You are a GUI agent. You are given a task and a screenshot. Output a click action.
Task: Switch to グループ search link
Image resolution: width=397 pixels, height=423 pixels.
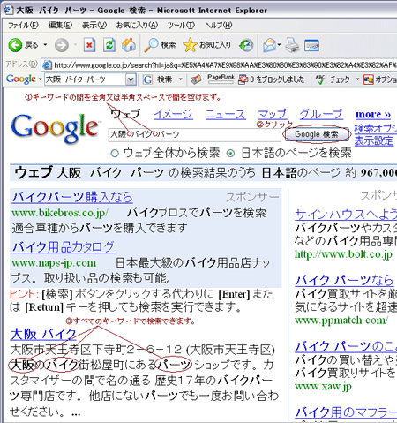click(321, 114)
